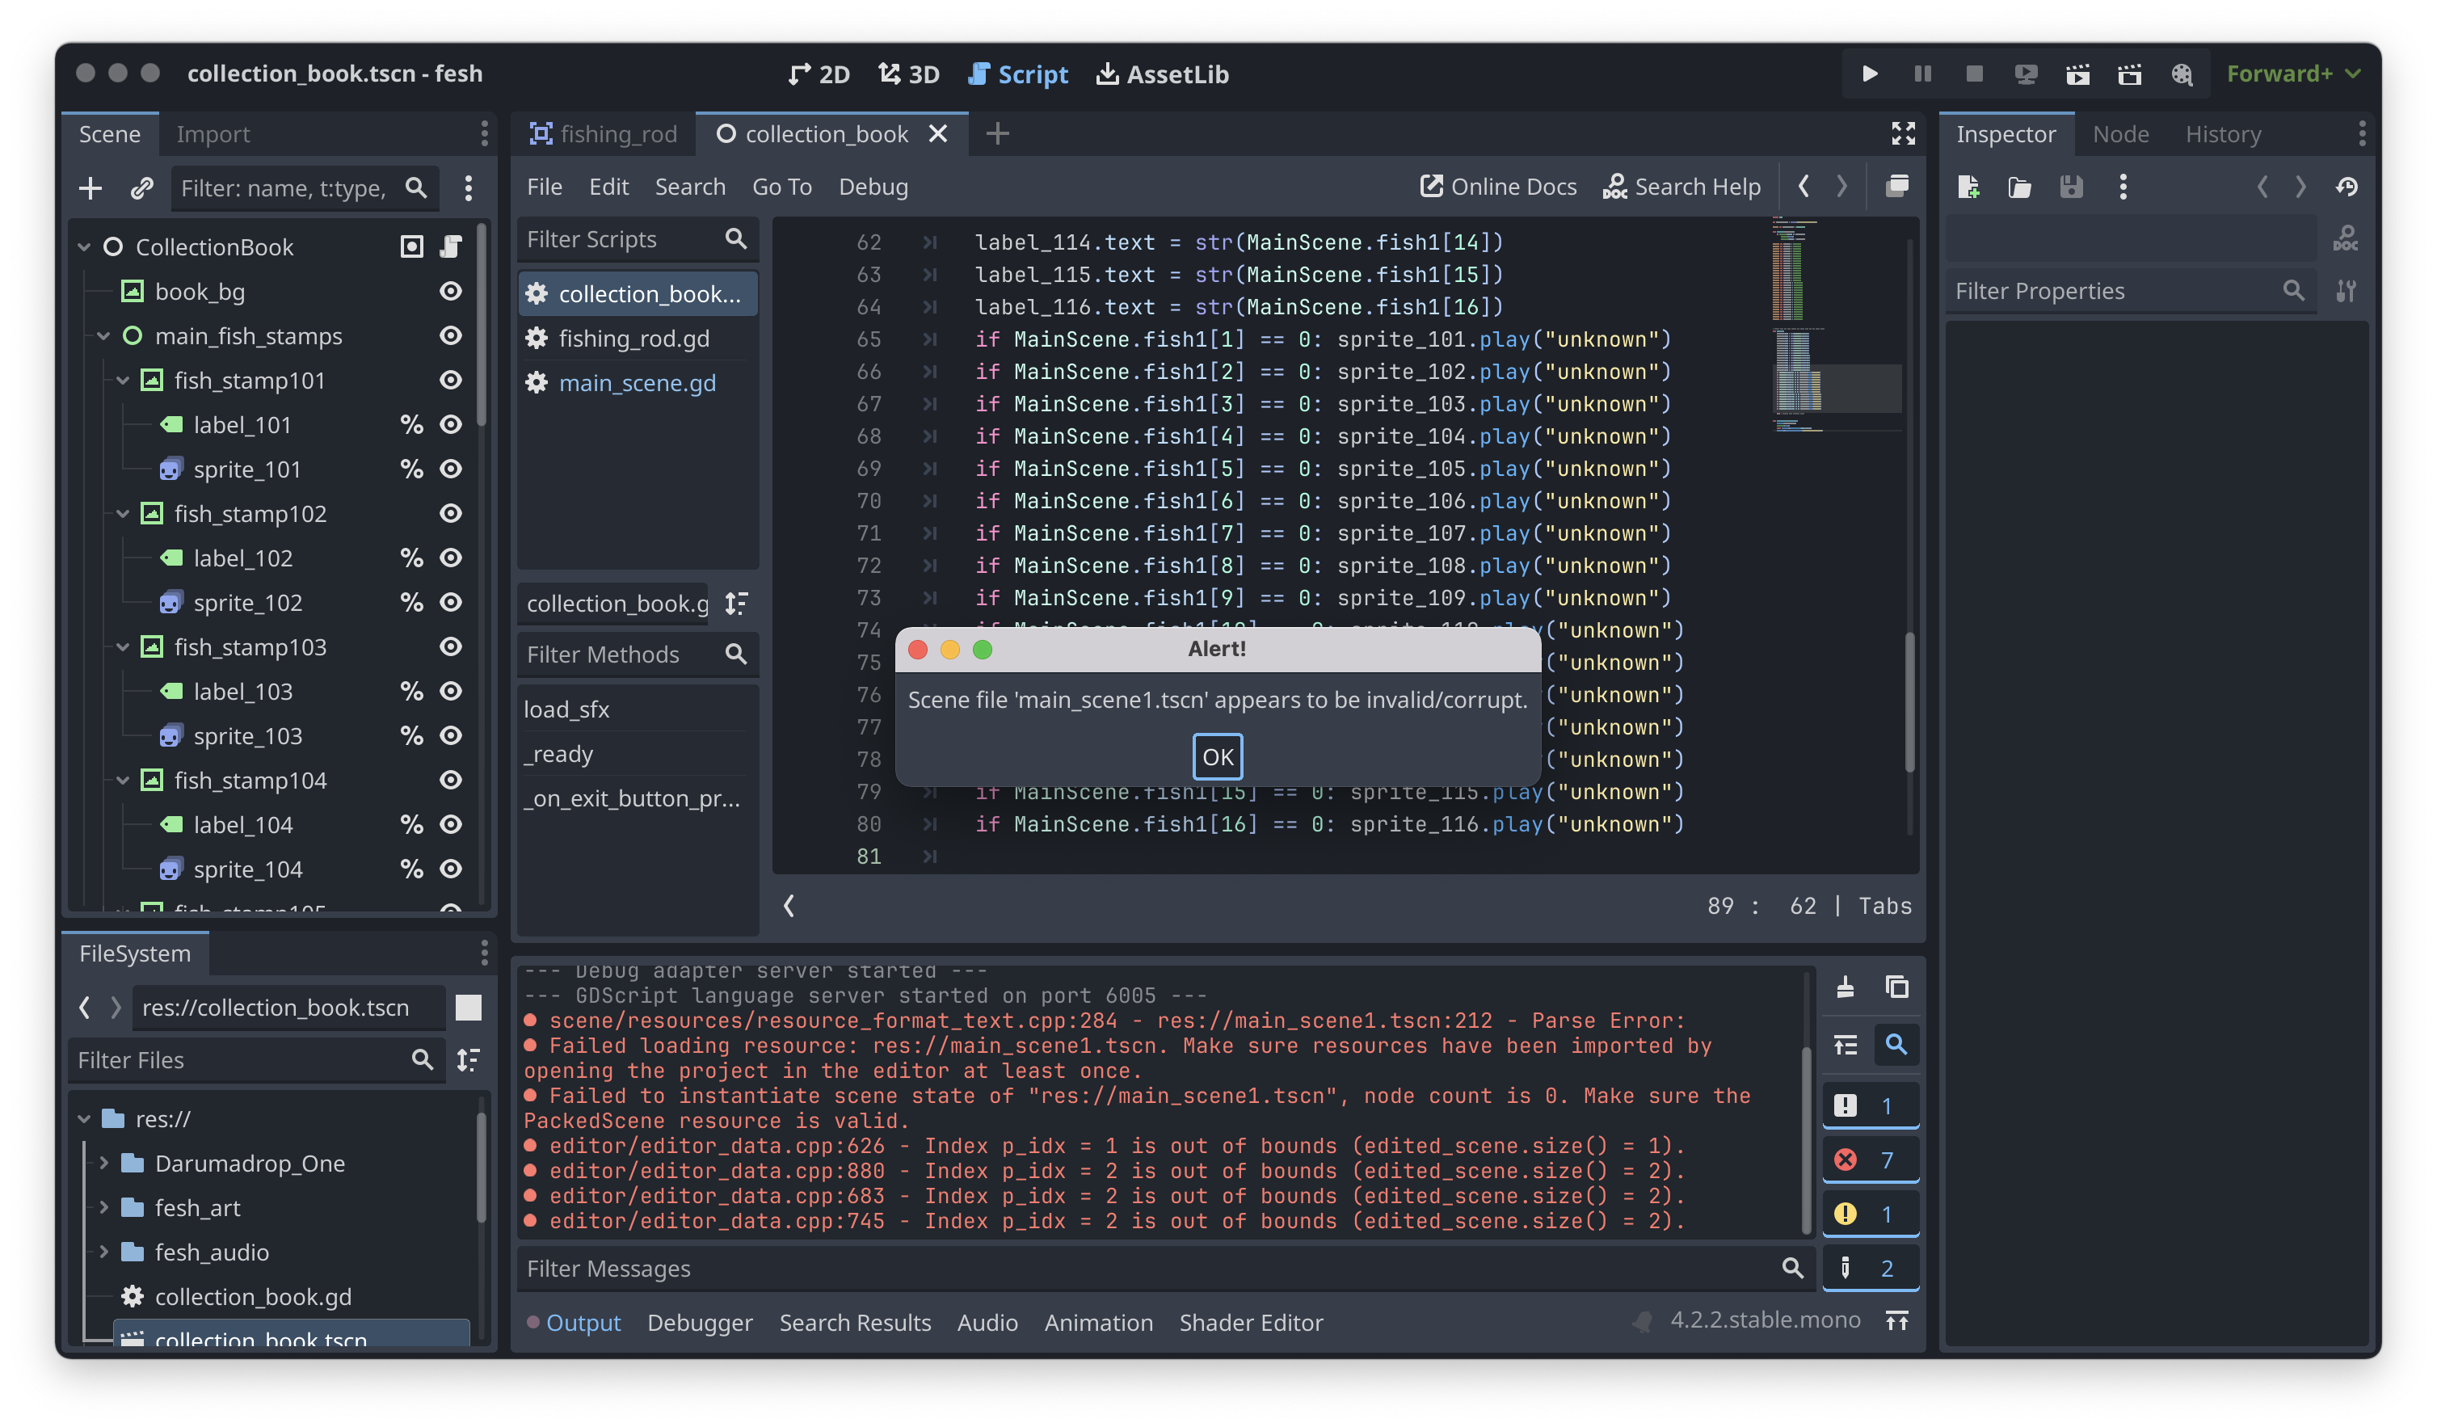The height and width of the screenshot is (1427, 2437).
Task: Open the Movie Maker mode icon
Action: (2182, 74)
